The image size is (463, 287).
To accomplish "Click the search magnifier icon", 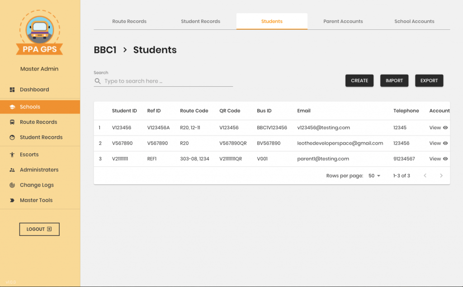I will click(x=98, y=81).
